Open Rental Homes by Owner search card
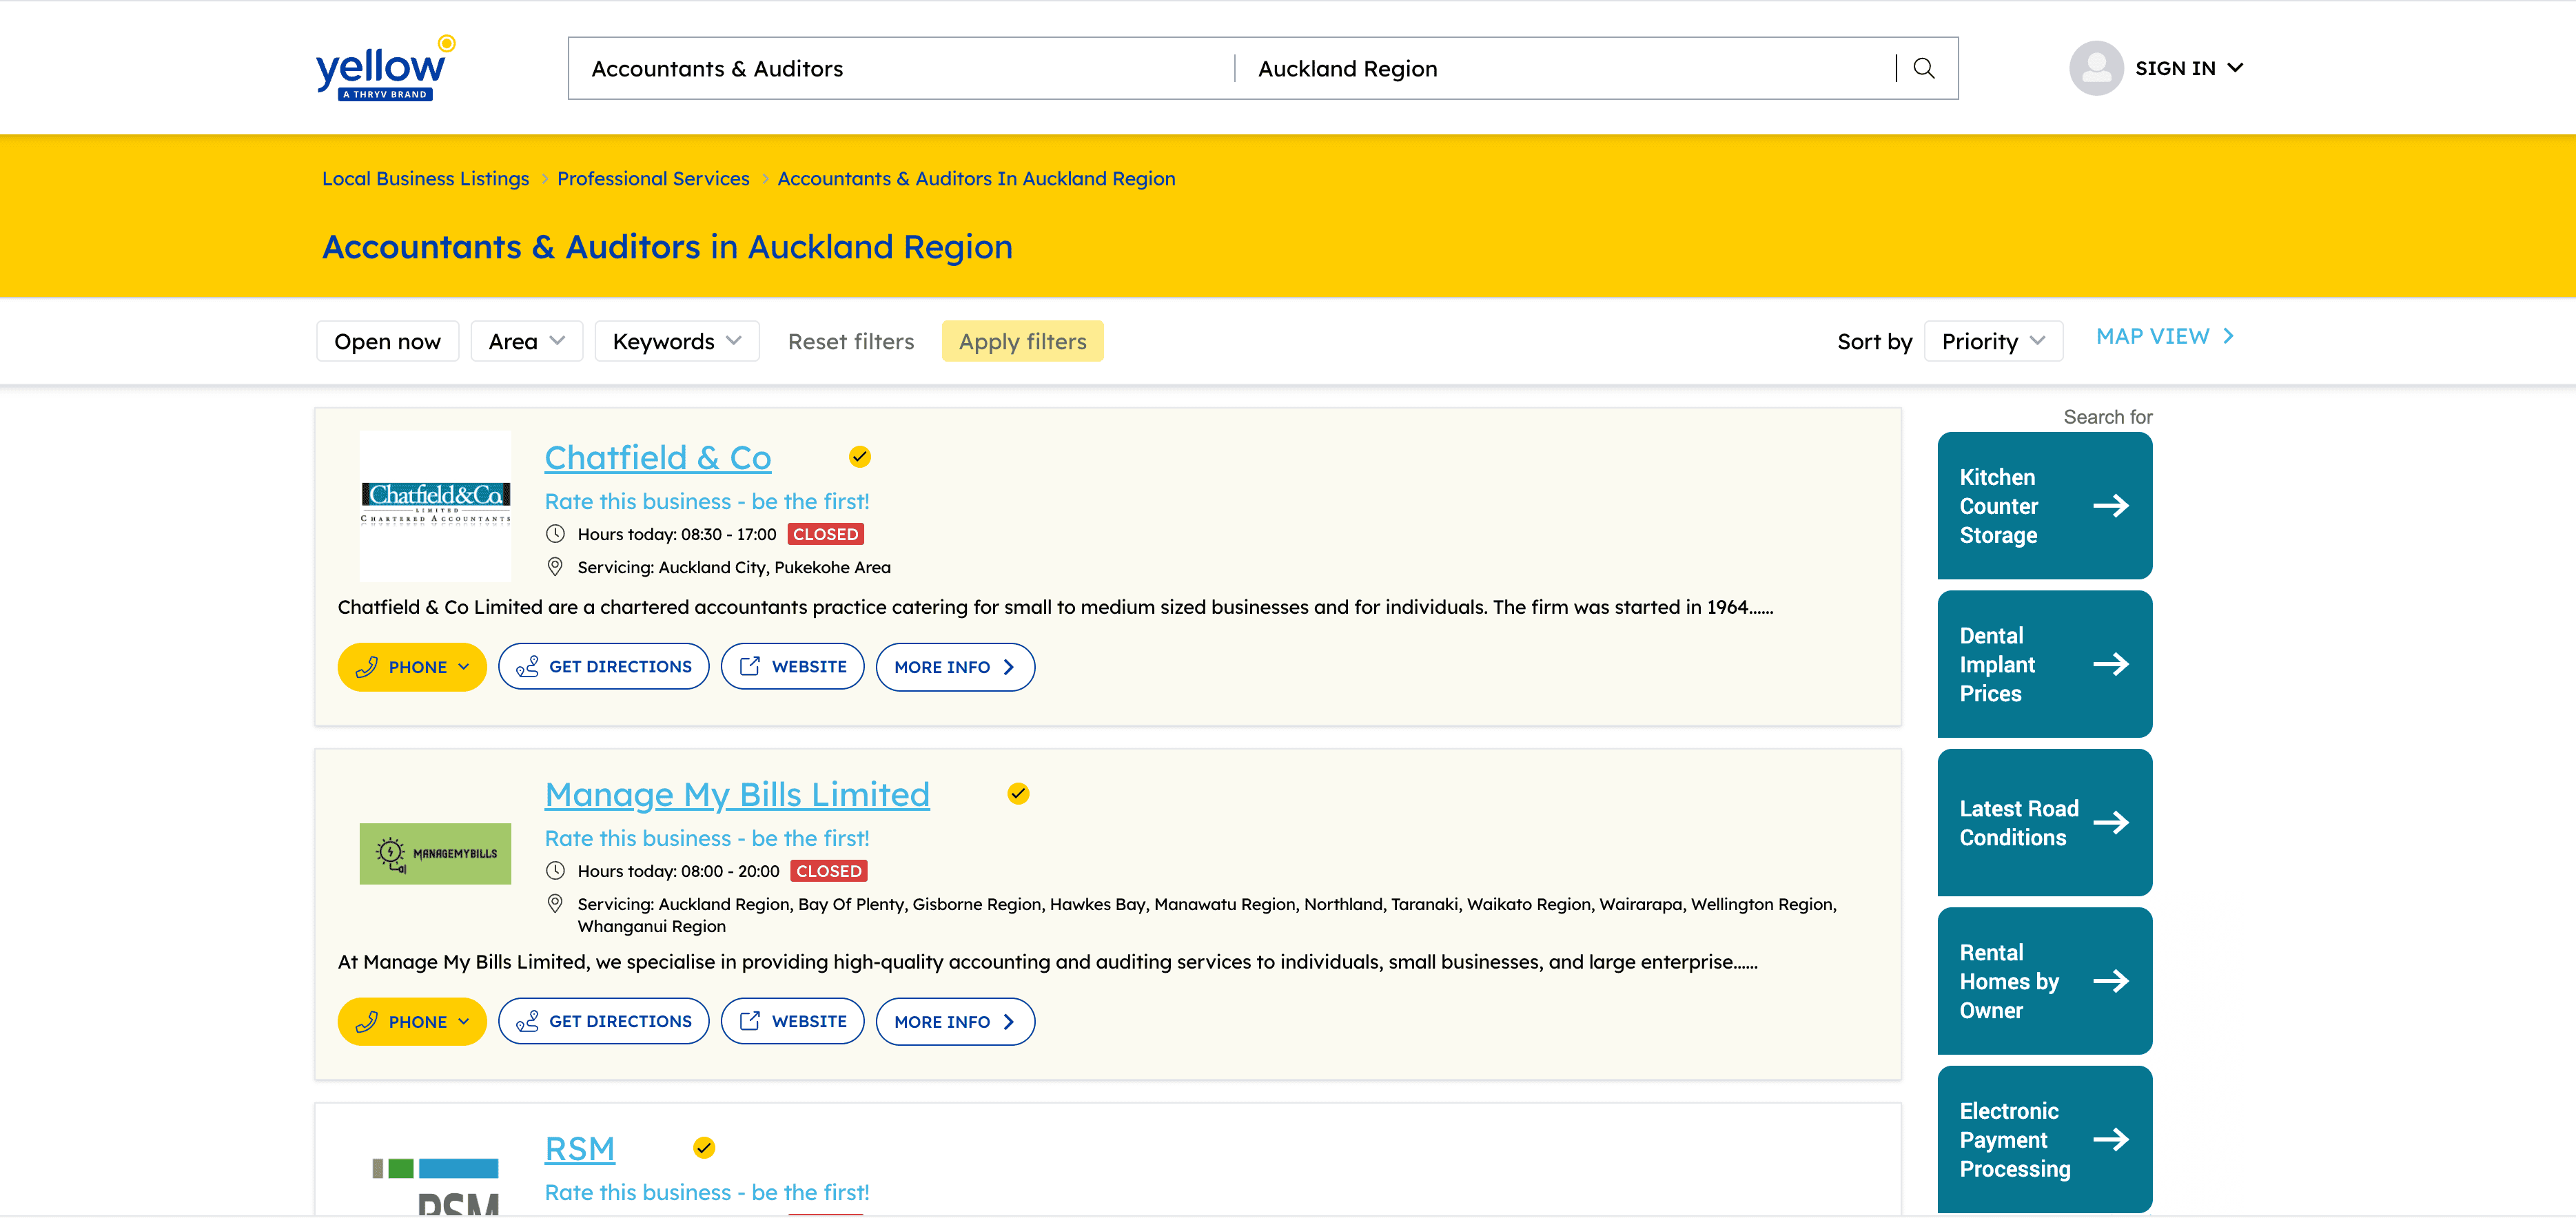Viewport: 2576px width, 1218px height. 2045,981
